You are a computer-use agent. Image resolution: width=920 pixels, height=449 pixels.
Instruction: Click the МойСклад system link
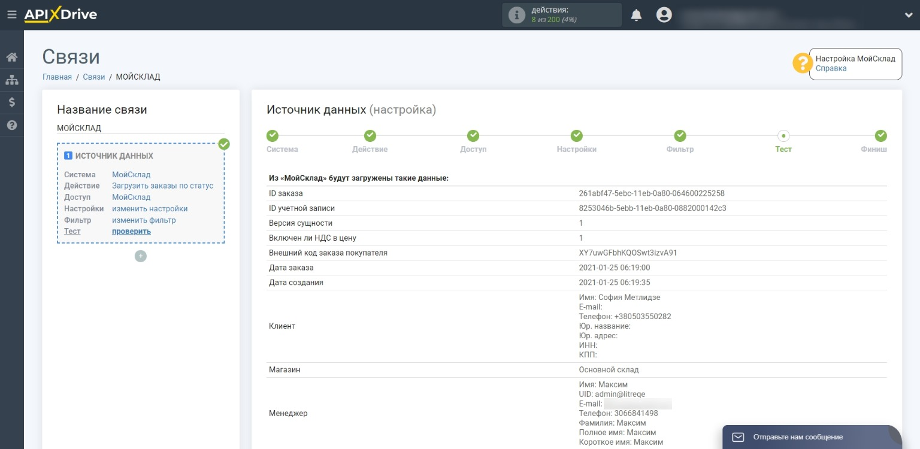coord(131,175)
